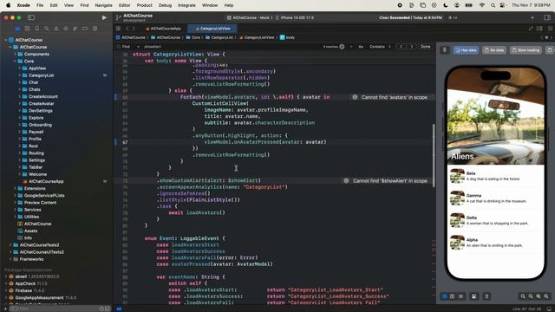Expand the Components folder
Image resolution: width=555 pixels, height=312 pixels.
click(16, 54)
